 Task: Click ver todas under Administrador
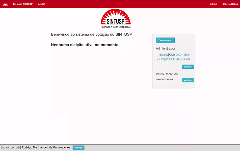[x=188, y=67]
